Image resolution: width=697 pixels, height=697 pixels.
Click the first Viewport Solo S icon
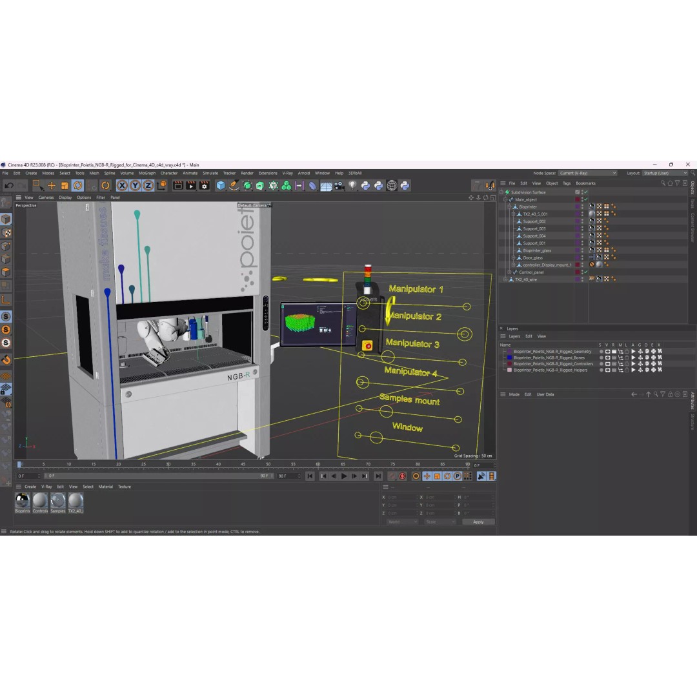click(x=6, y=316)
